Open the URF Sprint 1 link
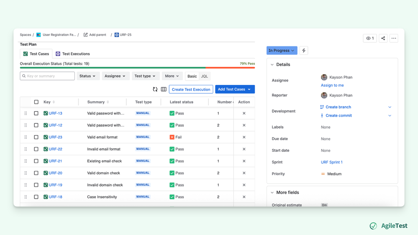418x235 pixels. pos(332,162)
